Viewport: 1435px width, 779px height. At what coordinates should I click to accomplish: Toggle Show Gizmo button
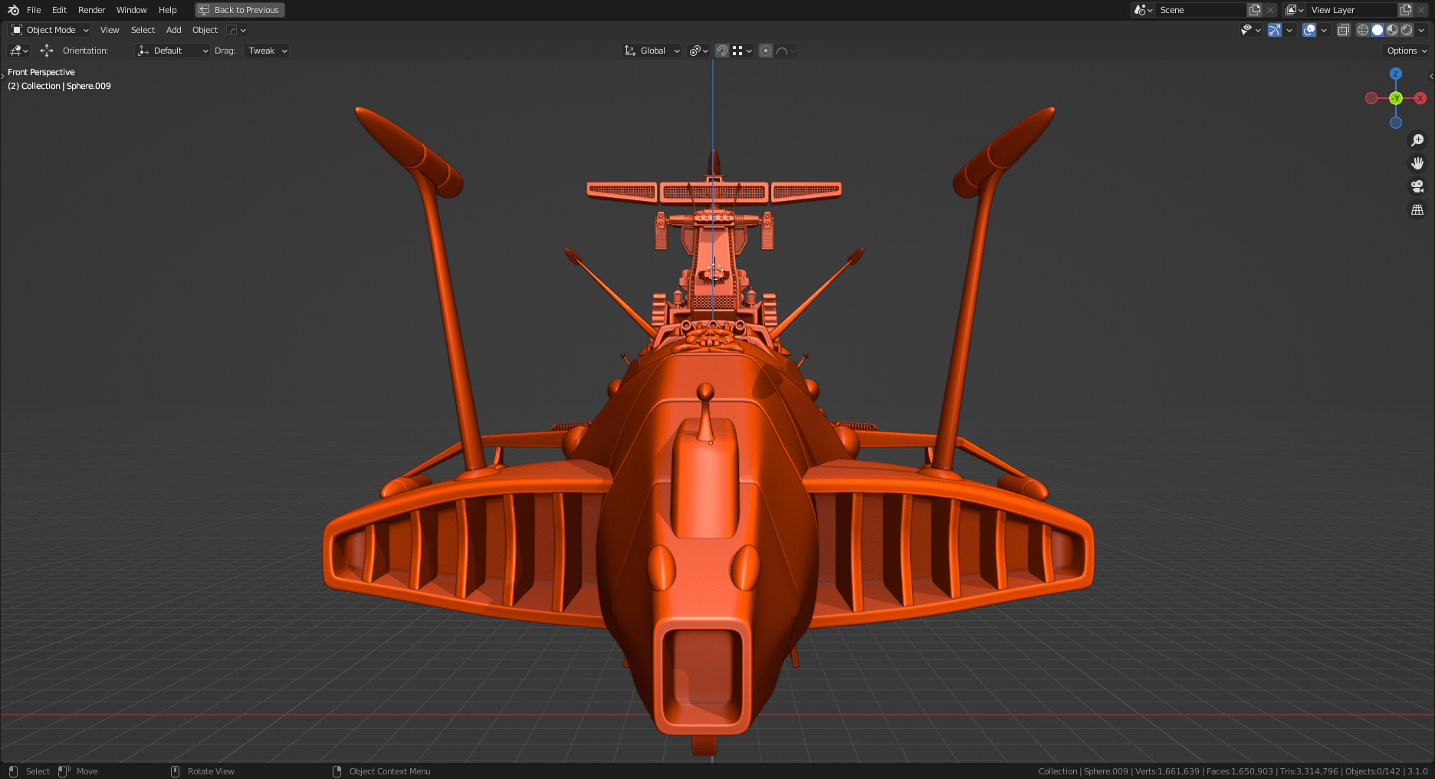[1275, 30]
